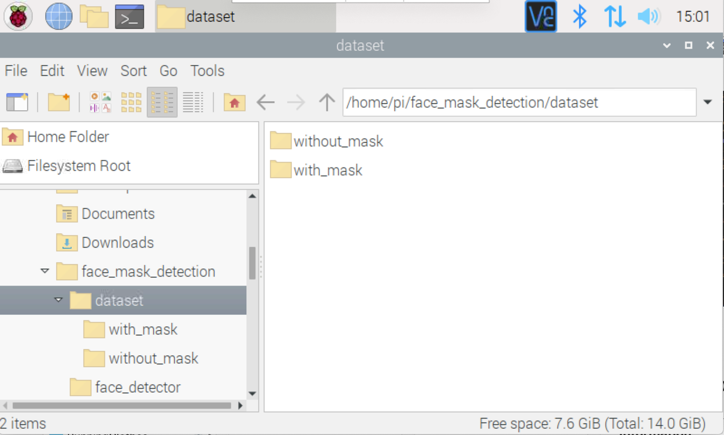724x435 pixels.
Task: Switch to icon view mode
Action: [101, 102]
